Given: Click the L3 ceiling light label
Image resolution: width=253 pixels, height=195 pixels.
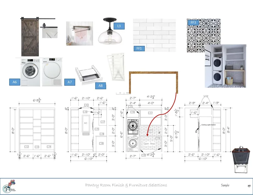Looking at the screenshot, I should click(119, 26).
